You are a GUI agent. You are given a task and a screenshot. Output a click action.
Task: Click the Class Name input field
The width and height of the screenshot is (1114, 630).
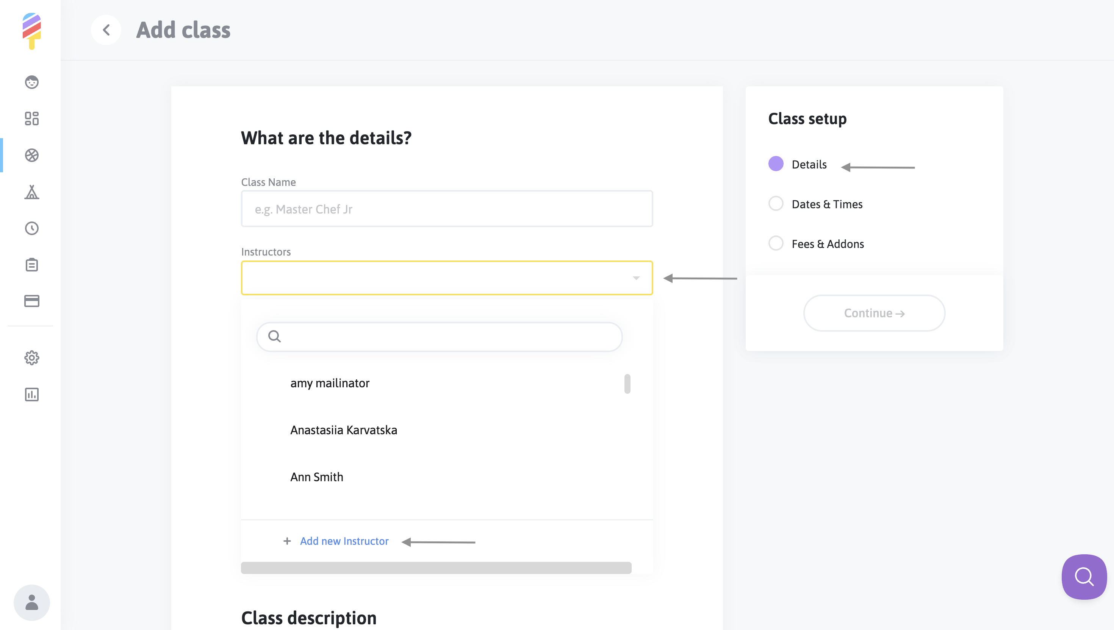[x=446, y=209]
